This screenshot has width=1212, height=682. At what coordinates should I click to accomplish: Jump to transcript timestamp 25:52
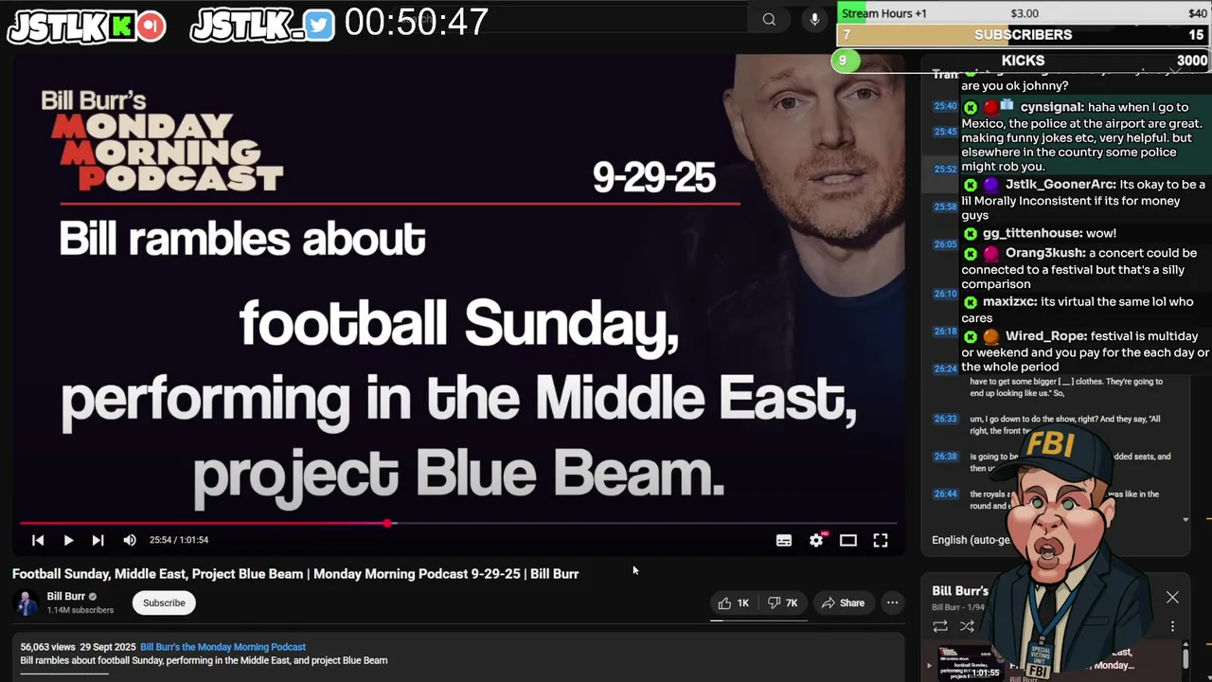pyautogui.click(x=945, y=170)
